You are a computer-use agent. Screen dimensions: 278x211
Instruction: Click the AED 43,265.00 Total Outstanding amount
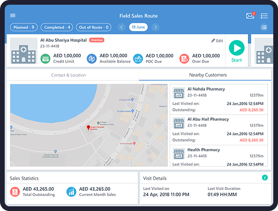click(38, 189)
